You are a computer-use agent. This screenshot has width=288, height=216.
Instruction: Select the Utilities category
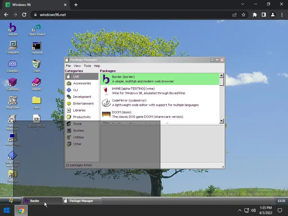pyautogui.click(x=82, y=137)
